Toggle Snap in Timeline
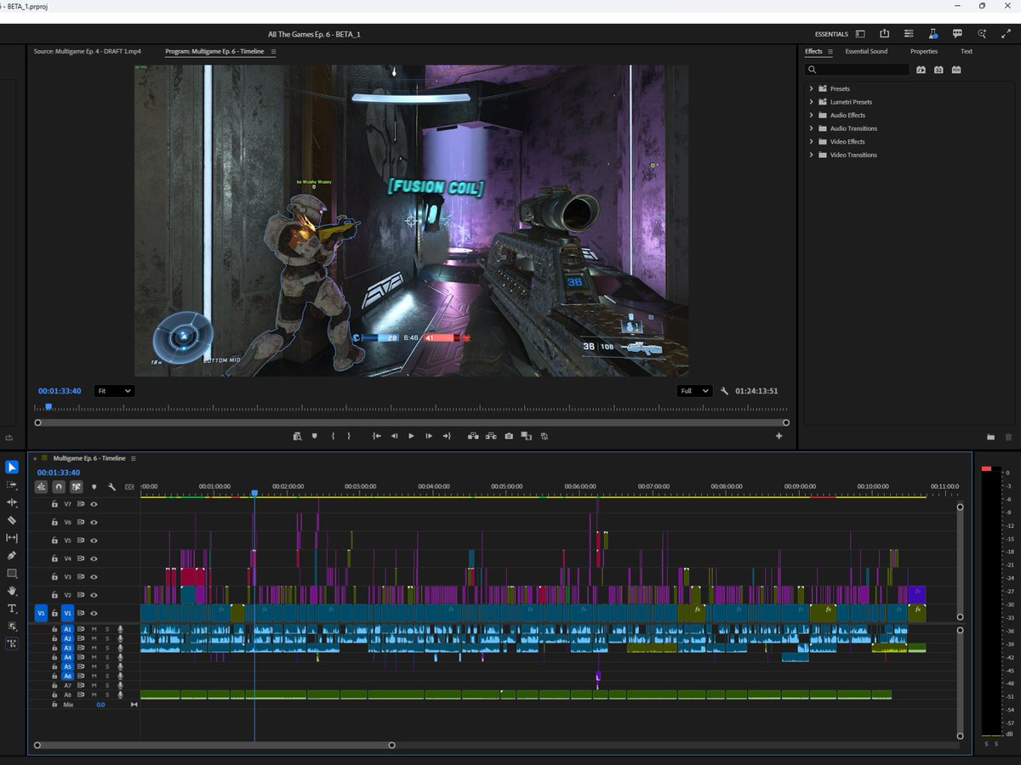This screenshot has width=1021, height=765. 59,487
